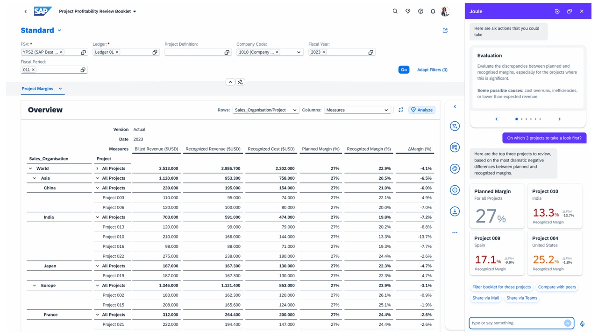
Task: Click the download icon in side toolbar
Action: pos(455,211)
